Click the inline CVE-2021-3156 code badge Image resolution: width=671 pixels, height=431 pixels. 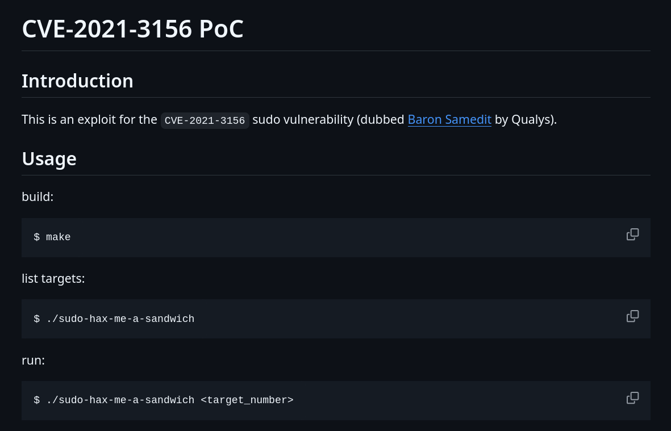point(205,120)
